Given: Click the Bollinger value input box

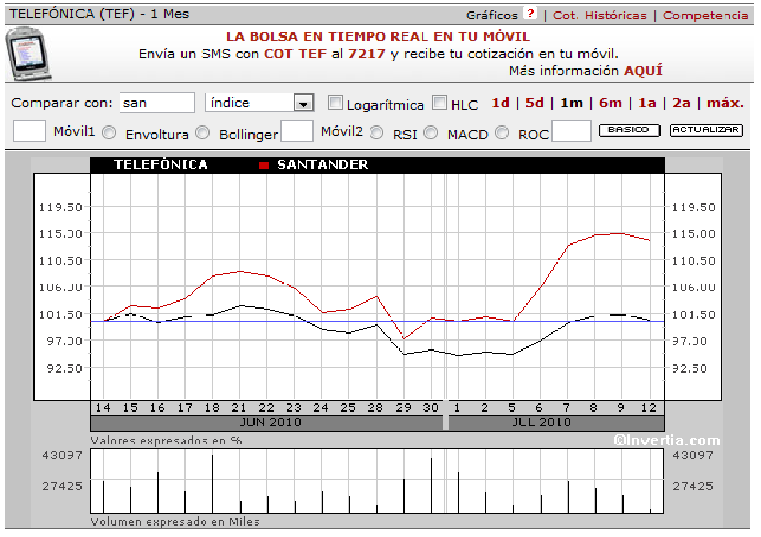Looking at the screenshot, I should [x=297, y=130].
